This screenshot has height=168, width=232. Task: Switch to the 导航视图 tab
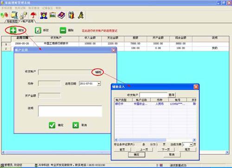[x=13, y=21]
